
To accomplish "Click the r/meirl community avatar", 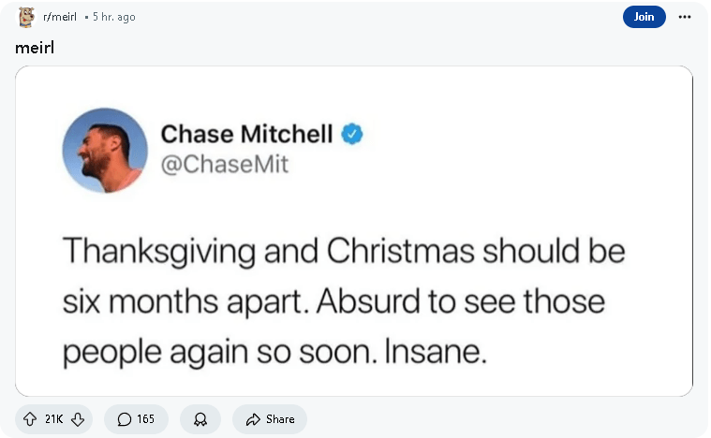I will [x=26, y=17].
